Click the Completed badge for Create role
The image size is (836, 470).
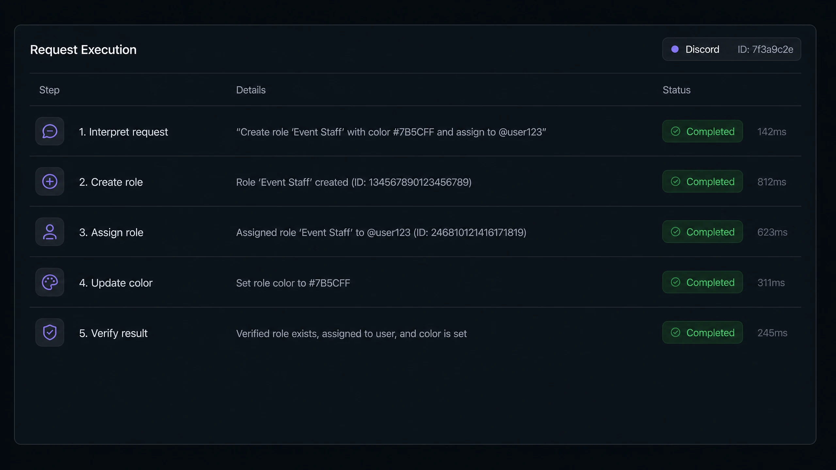tap(702, 181)
